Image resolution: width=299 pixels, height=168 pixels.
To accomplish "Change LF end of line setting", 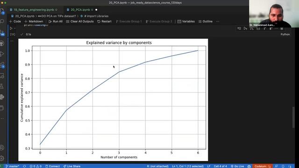I will tap(209, 166).
